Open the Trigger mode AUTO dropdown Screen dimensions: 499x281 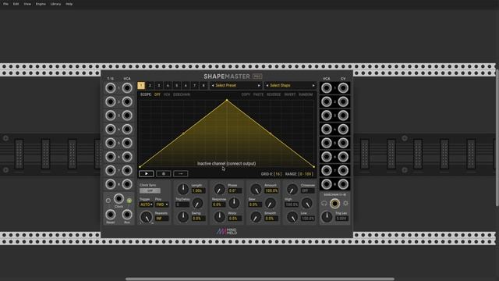[x=147, y=205]
